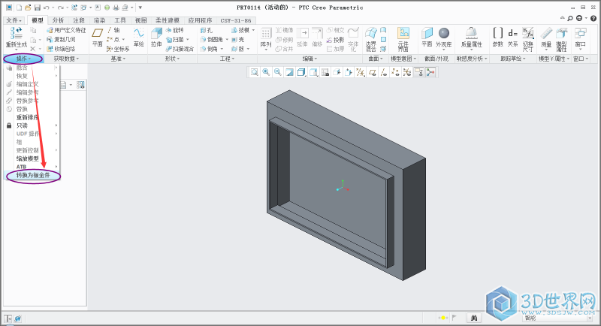Expand the 曲面 (Surfaces) group dropdown
The image size is (601, 326).
(375, 59)
